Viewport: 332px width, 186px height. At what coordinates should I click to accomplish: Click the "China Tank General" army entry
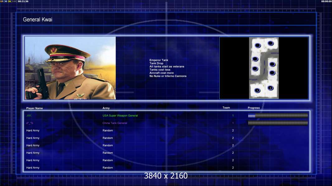coord(115,123)
